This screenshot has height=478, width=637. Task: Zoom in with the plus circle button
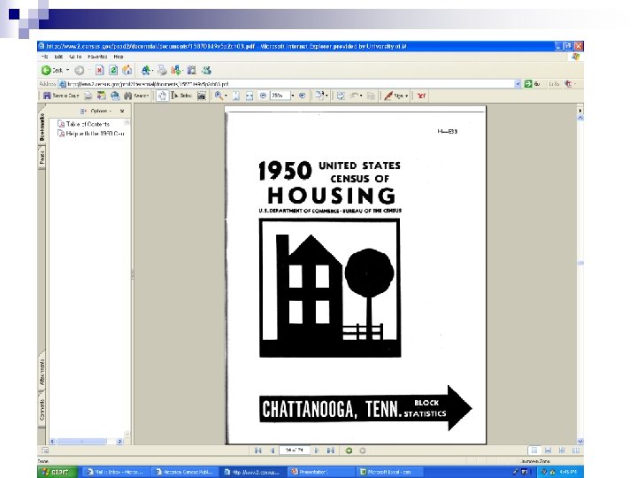[x=302, y=96]
